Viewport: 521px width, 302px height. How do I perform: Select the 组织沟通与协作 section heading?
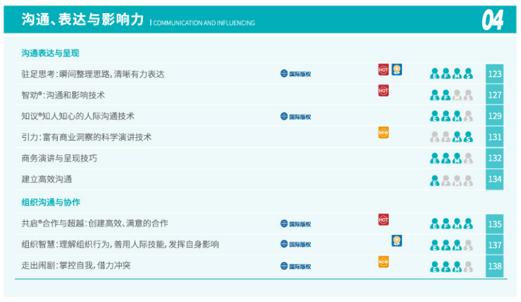pos(51,202)
